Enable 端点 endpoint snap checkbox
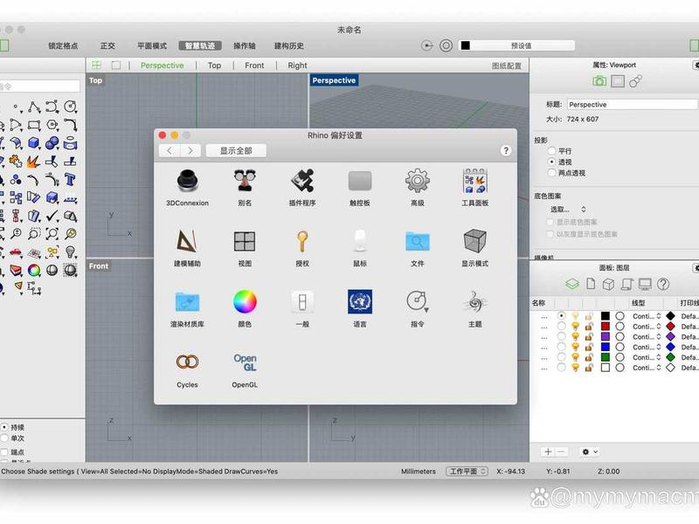This screenshot has width=699, height=524. (4, 452)
